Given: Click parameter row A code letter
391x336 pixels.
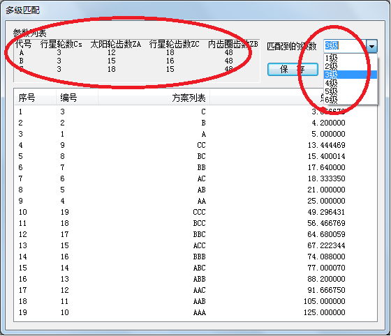Looking at the screenshot, I should (22, 53).
